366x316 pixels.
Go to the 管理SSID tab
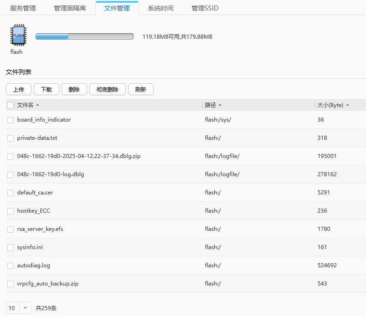click(x=205, y=8)
